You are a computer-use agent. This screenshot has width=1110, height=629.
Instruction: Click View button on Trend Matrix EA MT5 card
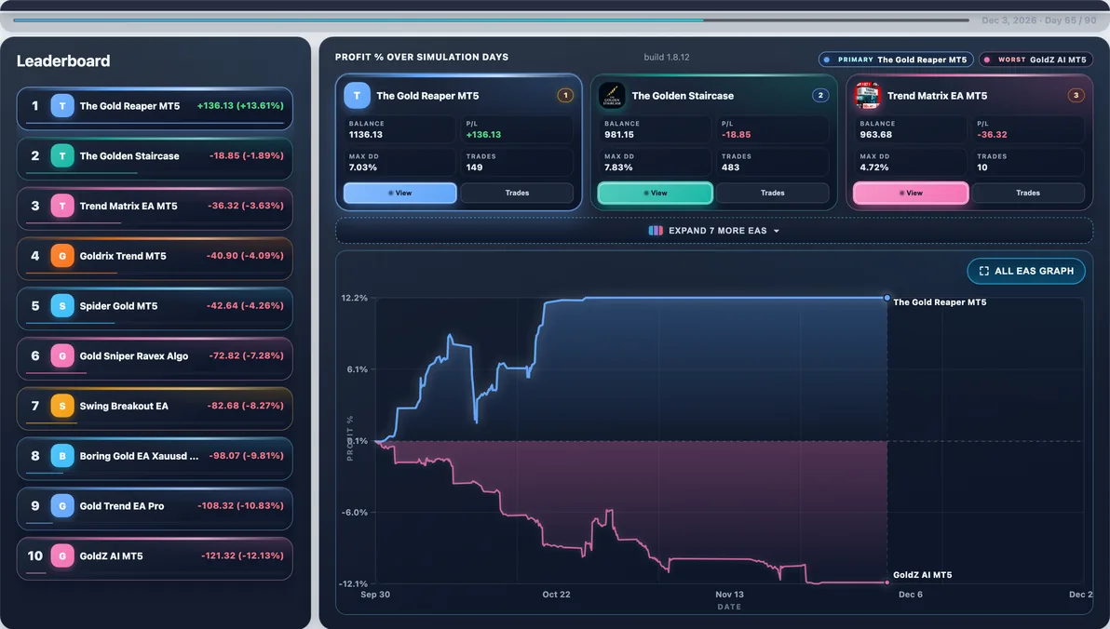(x=911, y=193)
